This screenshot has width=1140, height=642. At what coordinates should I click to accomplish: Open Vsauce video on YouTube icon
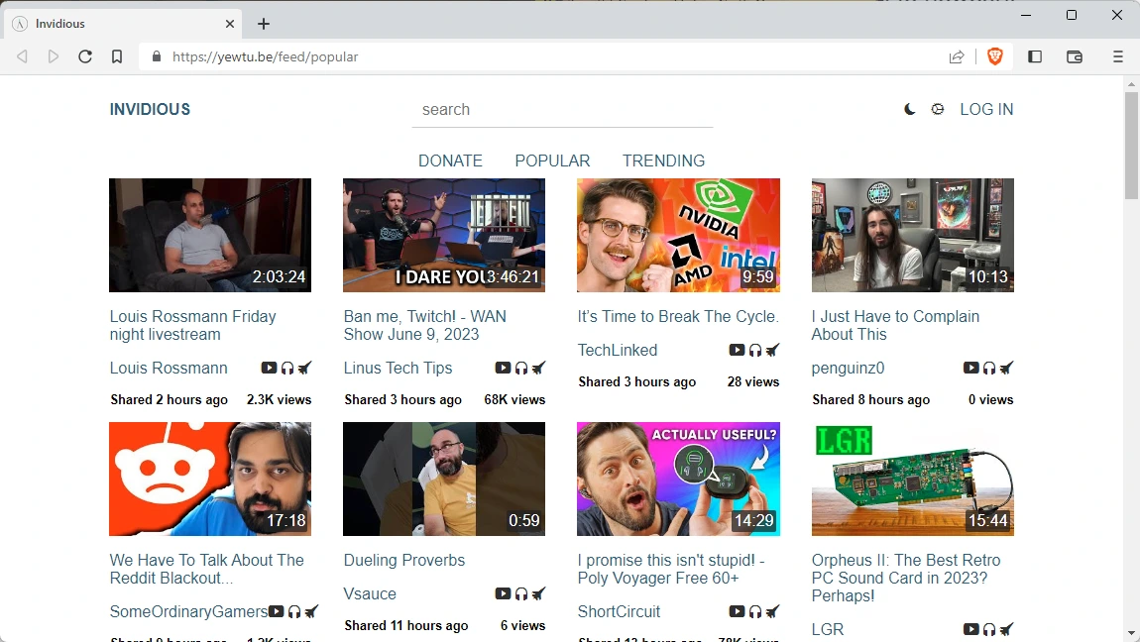tap(503, 594)
